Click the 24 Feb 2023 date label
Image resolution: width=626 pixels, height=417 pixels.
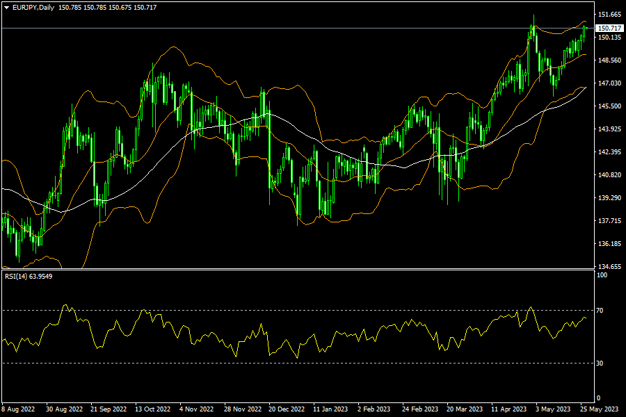point(420,409)
